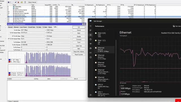Click the Tx/Rx rate traffic graph in Winbox
Image resolution: width=181 pixels, height=102 pixels.
39,57
